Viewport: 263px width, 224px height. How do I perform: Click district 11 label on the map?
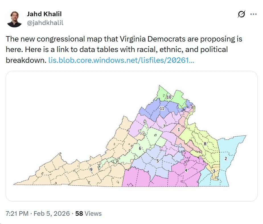tap(162, 108)
